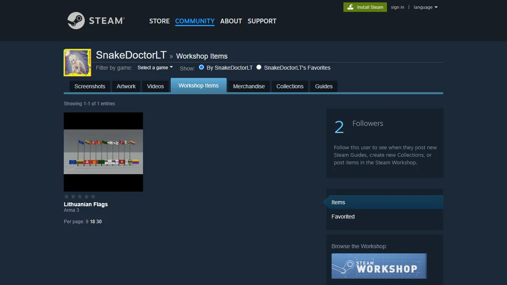
Task: Switch Items sidebar view to Favorited
Action: pyautogui.click(x=343, y=217)
